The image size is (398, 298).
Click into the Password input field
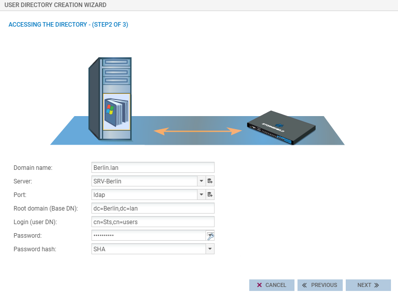(148, 235)
